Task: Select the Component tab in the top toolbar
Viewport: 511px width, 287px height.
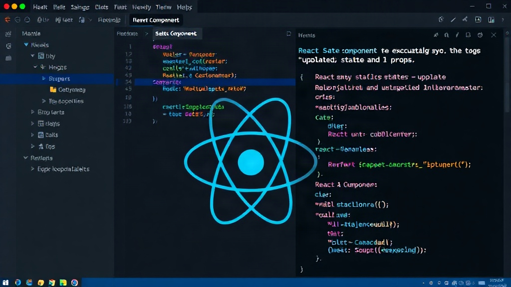Action: 156,20
